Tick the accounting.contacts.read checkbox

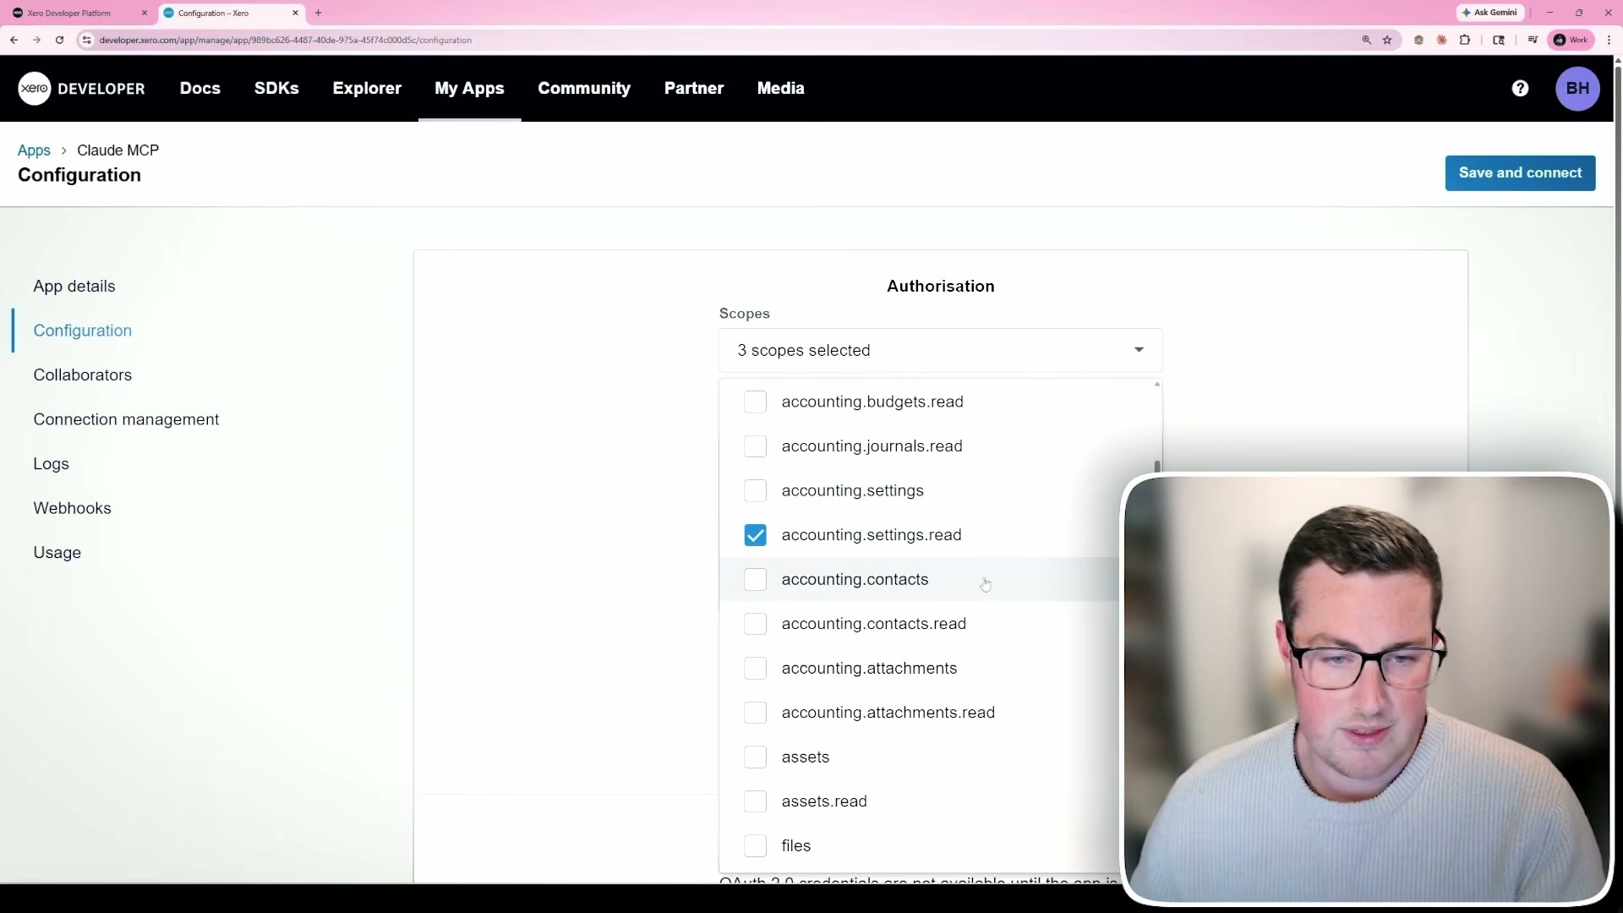[x=755, y=624]
